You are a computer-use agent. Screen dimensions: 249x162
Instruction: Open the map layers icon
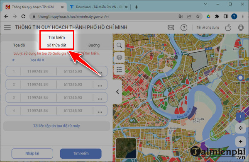tap(119, 57)
